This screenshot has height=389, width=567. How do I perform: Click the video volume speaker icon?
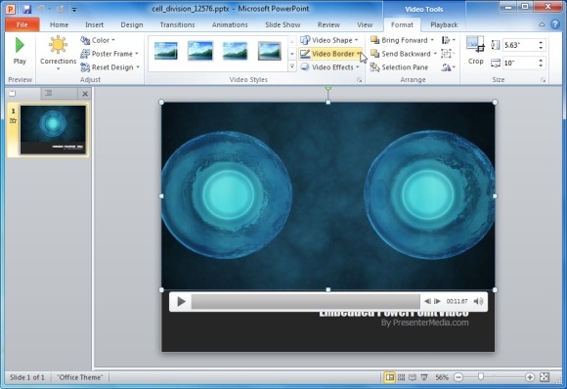478,301
